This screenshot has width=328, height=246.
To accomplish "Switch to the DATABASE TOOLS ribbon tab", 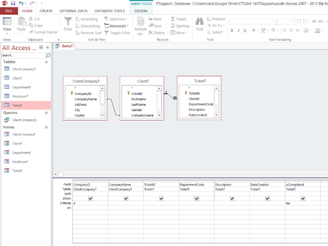I will coord(110,11).
